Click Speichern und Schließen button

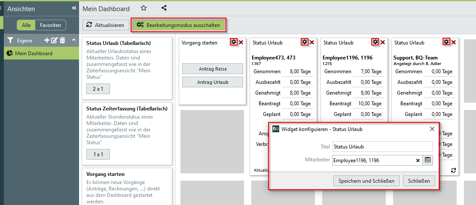[x=366, y=181]
